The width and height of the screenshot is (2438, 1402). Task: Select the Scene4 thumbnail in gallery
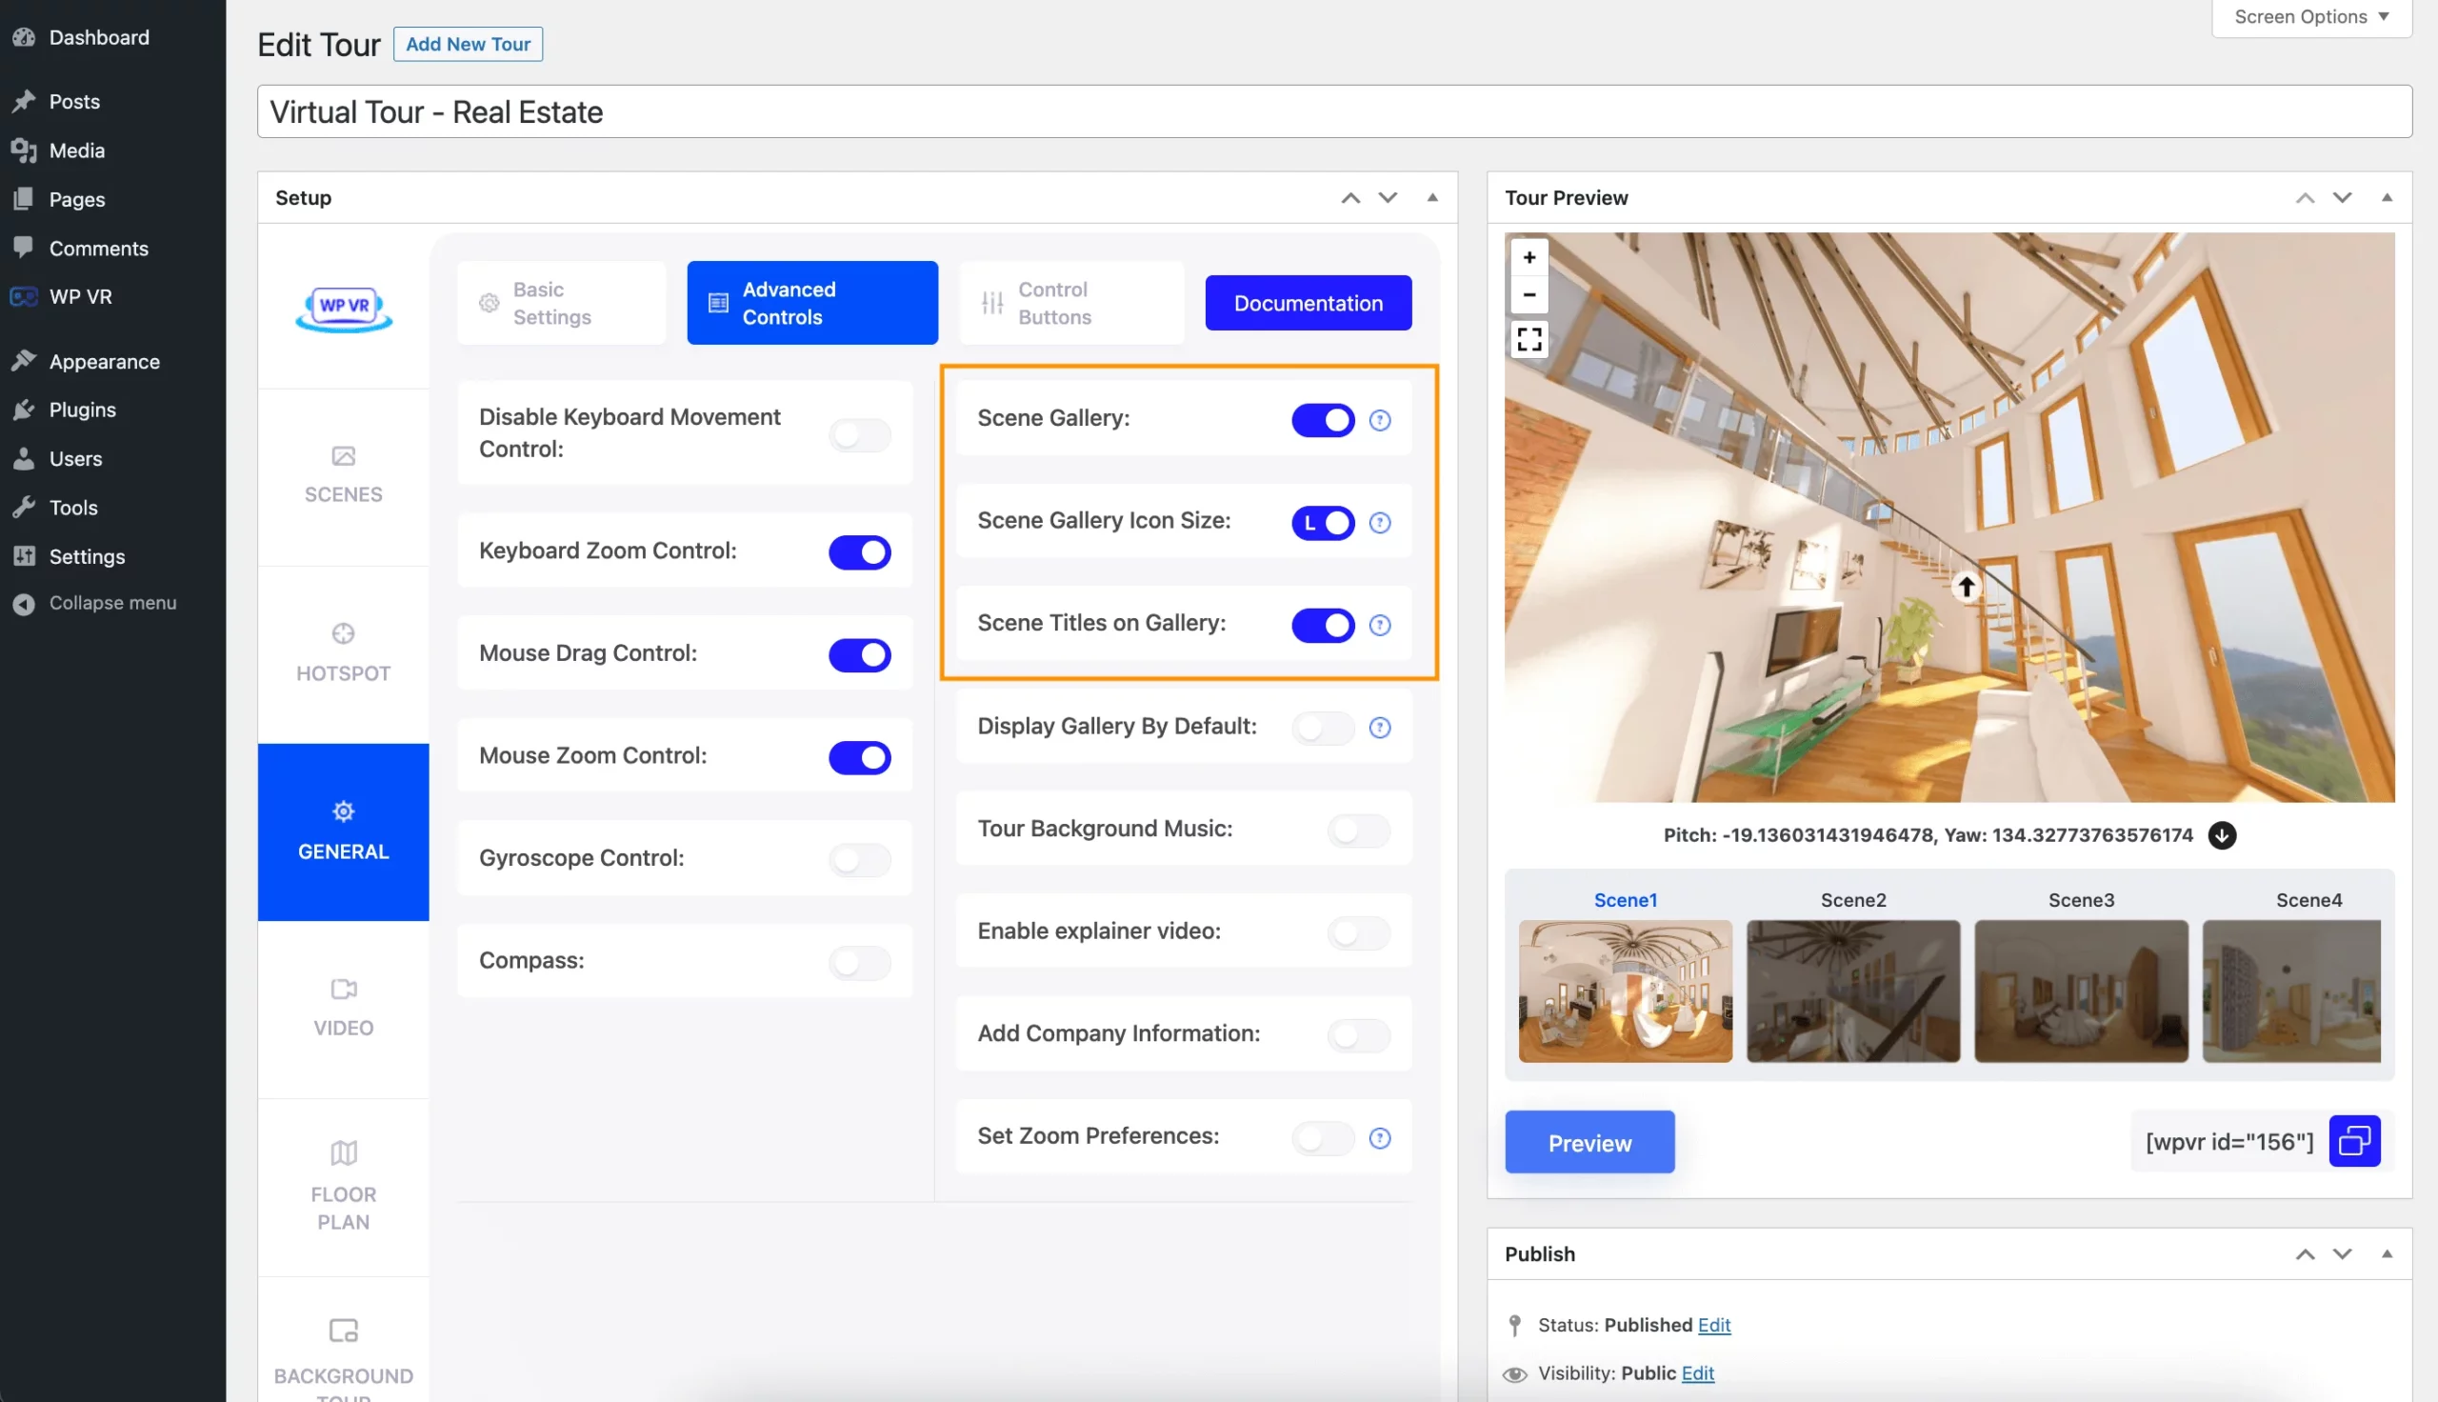point(2308,990)
